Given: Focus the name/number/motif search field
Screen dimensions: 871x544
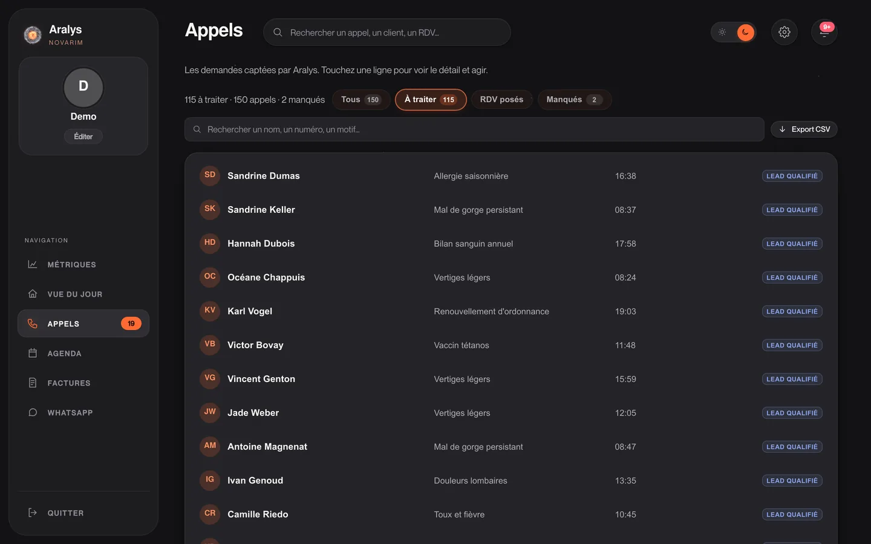Looking at the screenshot, I should point(474,129).
